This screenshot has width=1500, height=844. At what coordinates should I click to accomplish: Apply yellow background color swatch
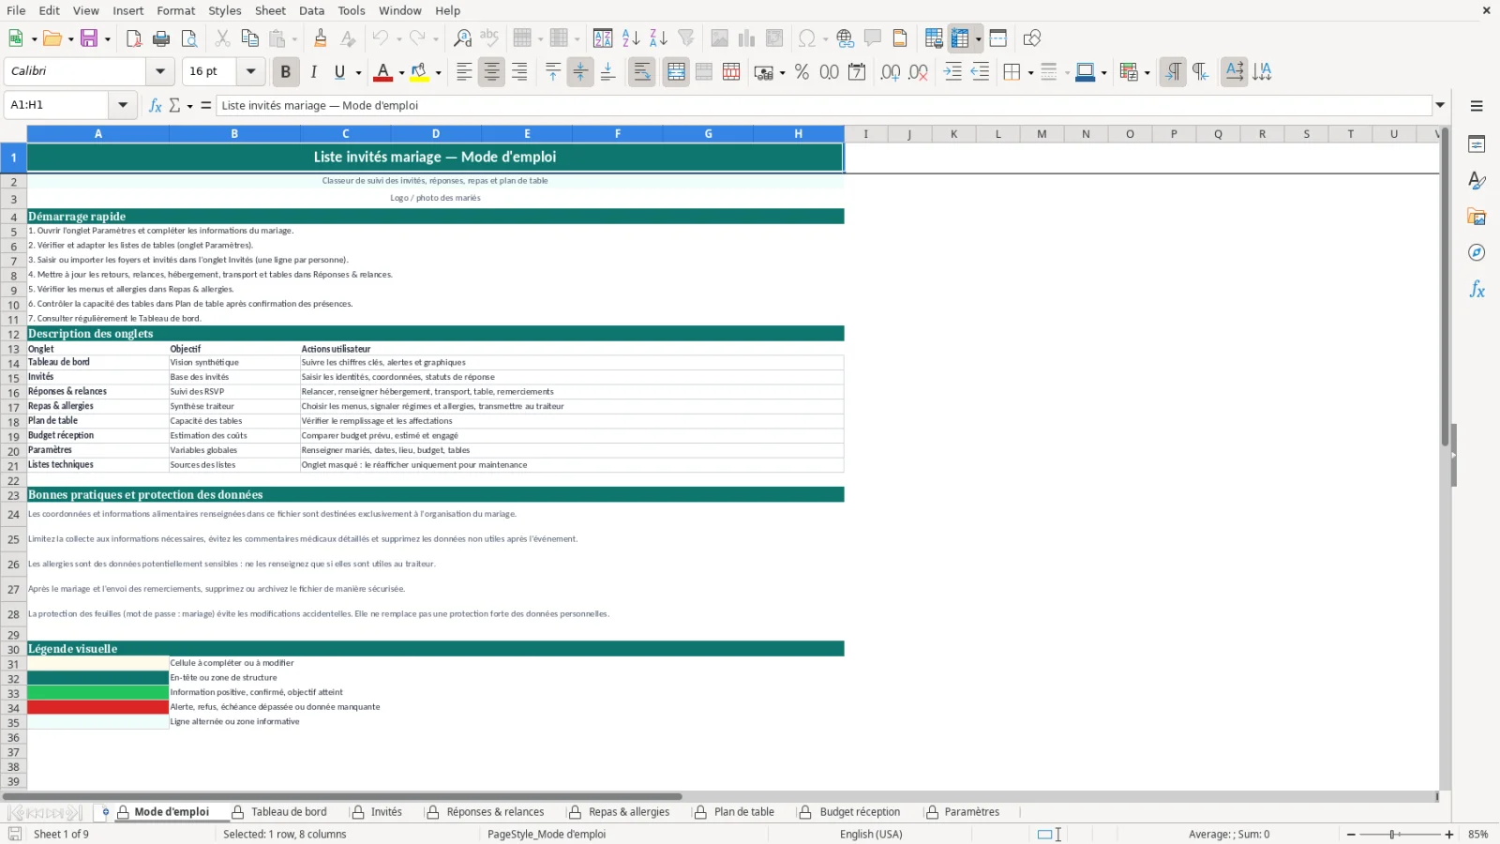(x=419, y=71)
